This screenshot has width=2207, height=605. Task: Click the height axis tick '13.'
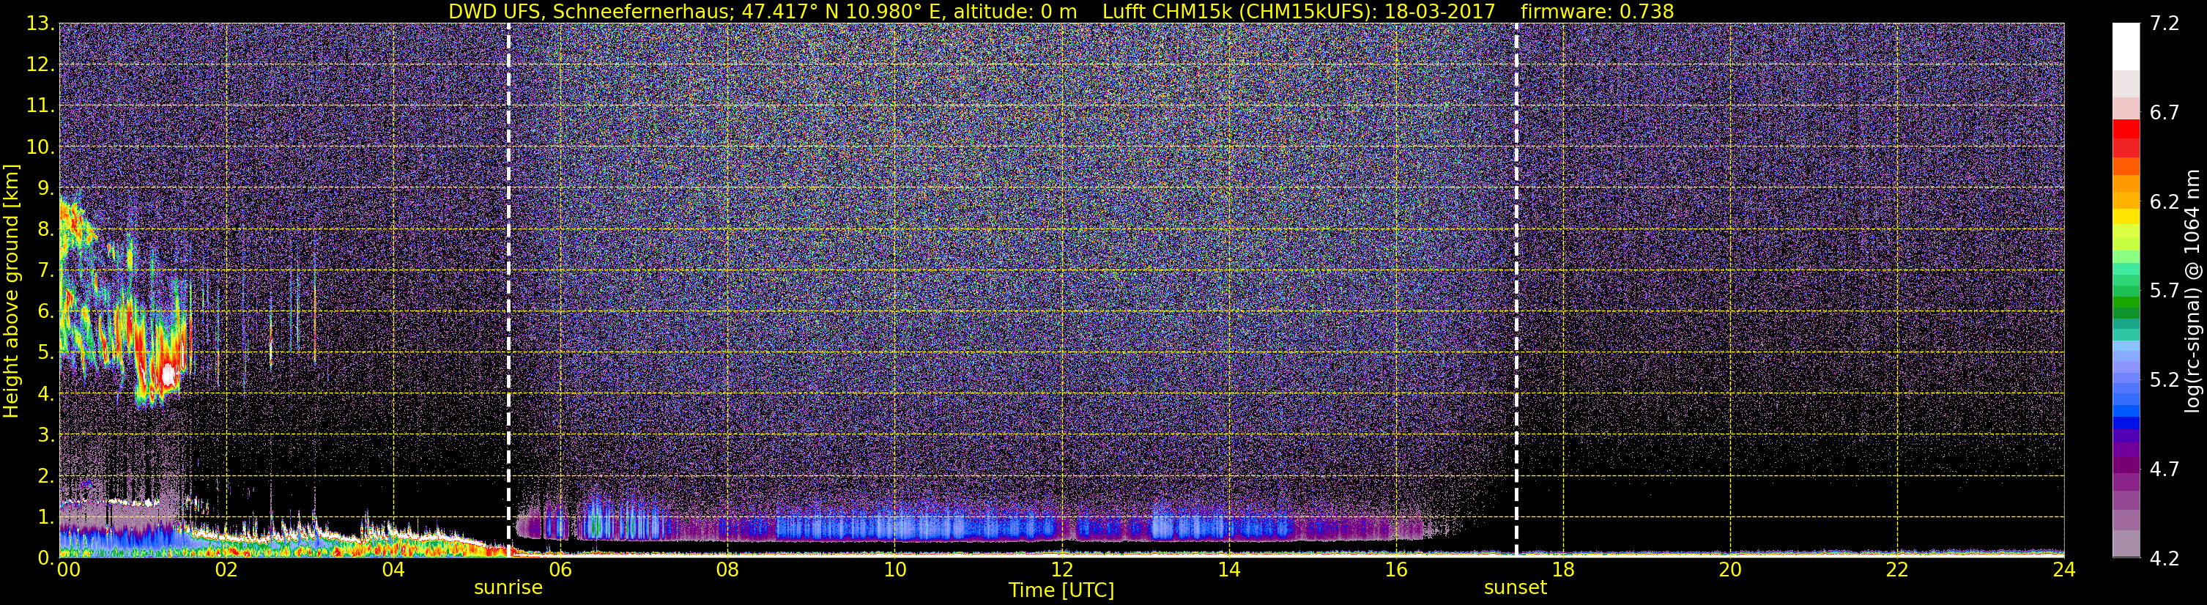pos(40,23)
